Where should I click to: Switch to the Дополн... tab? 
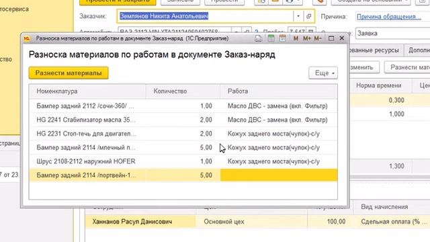click(417, 50)
